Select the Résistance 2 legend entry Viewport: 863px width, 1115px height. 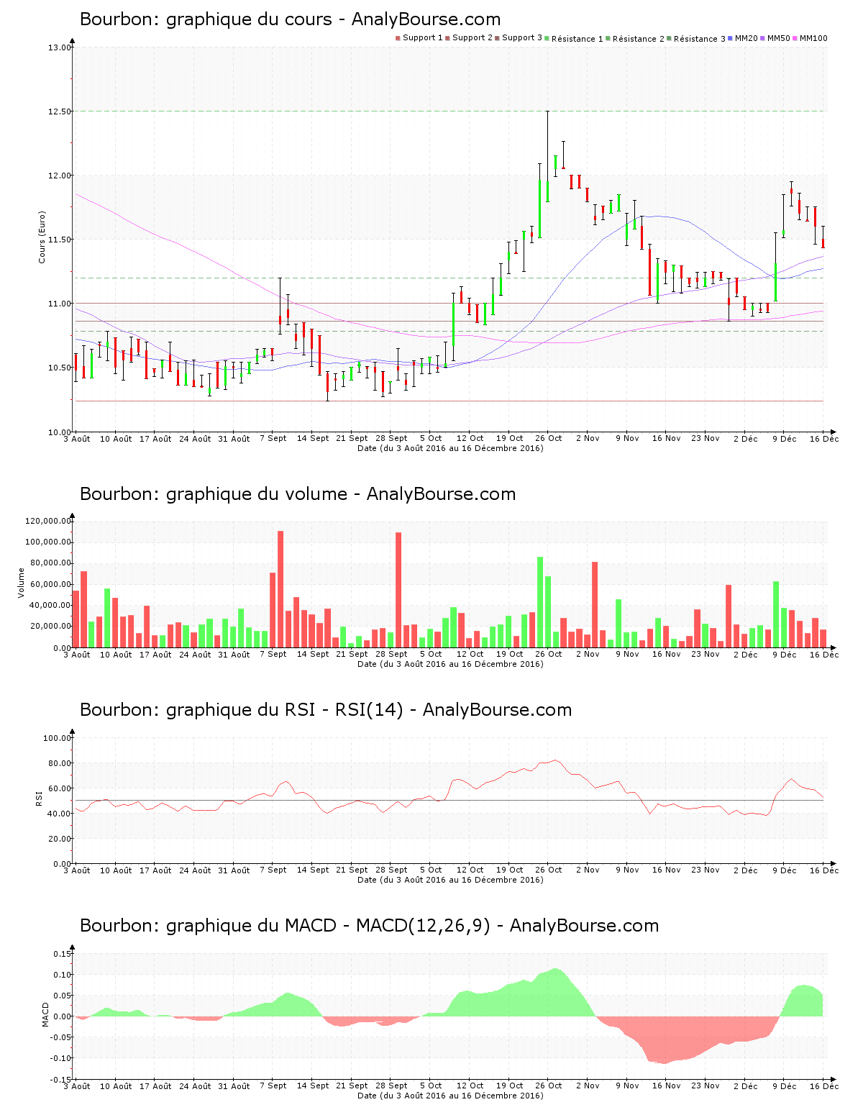(x=635, y=39)
